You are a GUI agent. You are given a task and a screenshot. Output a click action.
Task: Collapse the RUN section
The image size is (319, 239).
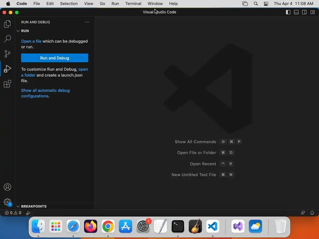(18, 31)
